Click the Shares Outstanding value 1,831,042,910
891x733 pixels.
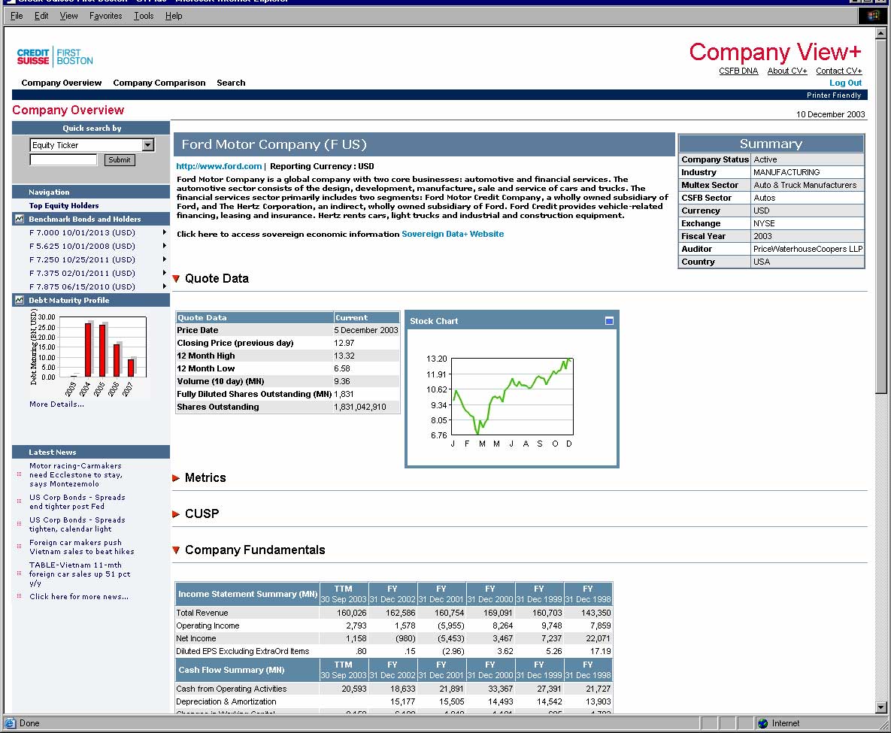(x=359, y=407)
